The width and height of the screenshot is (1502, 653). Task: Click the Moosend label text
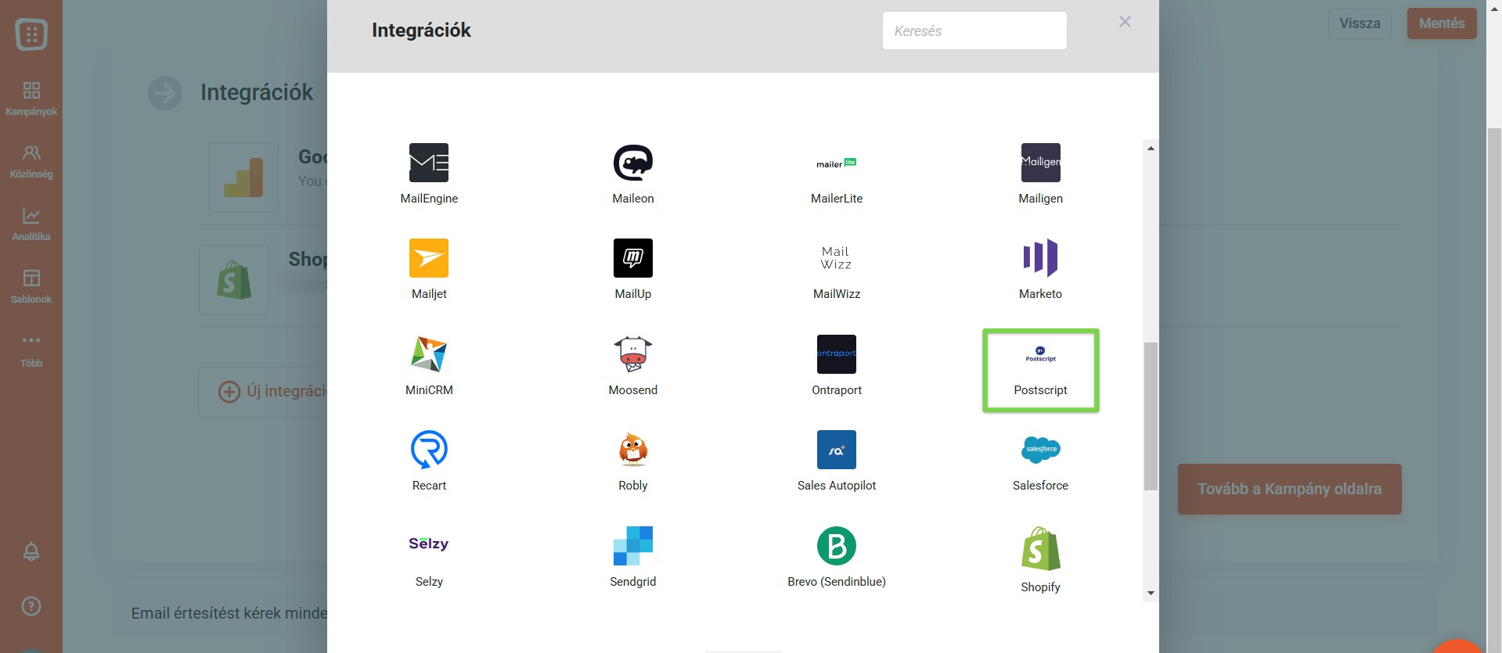(x=633, y=390)
